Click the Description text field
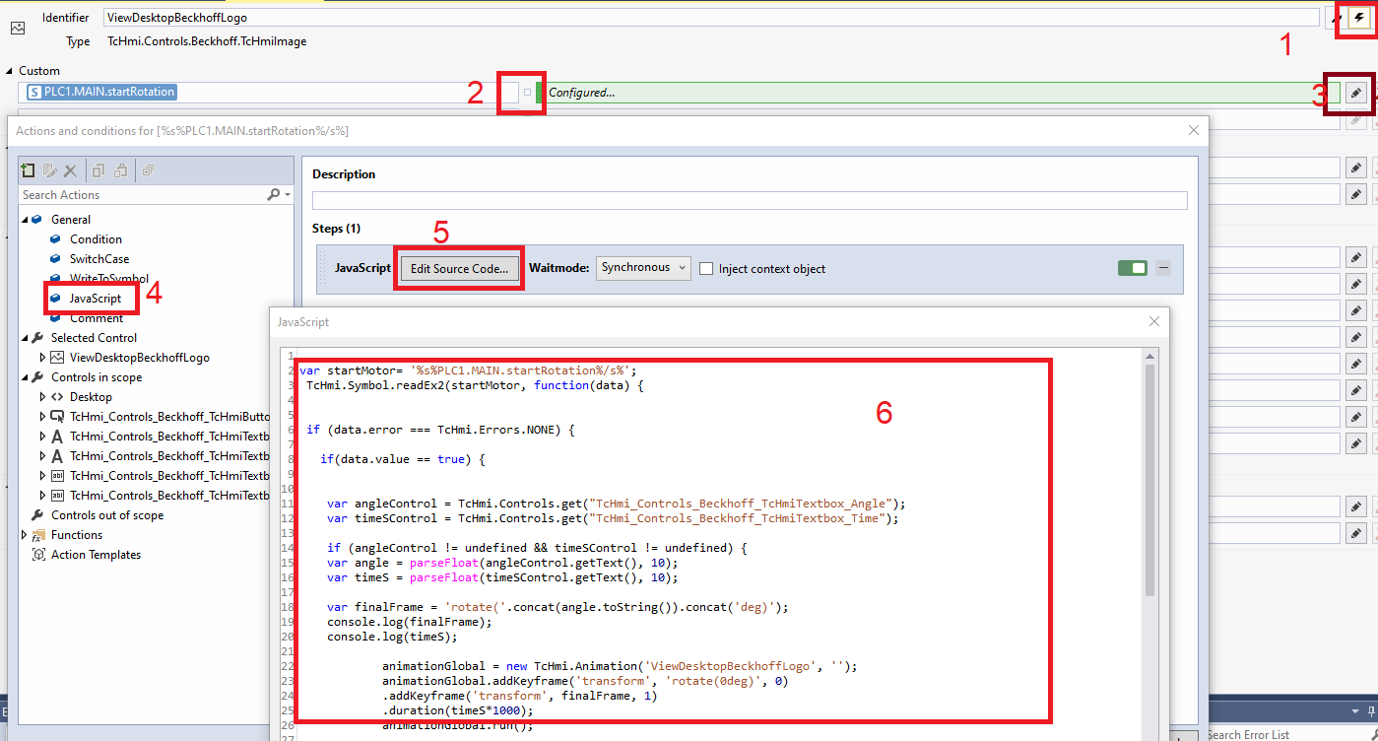 tap(749, 200)
